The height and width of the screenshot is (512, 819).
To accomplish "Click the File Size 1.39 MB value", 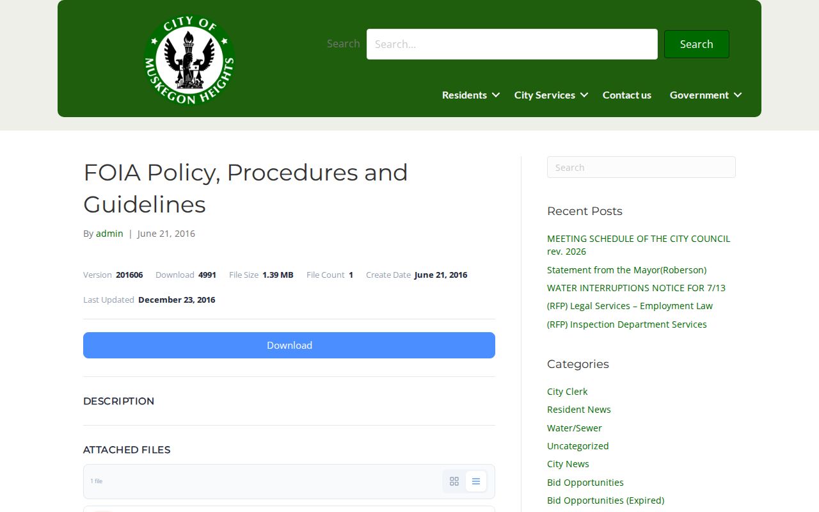I will click(278, 275).
